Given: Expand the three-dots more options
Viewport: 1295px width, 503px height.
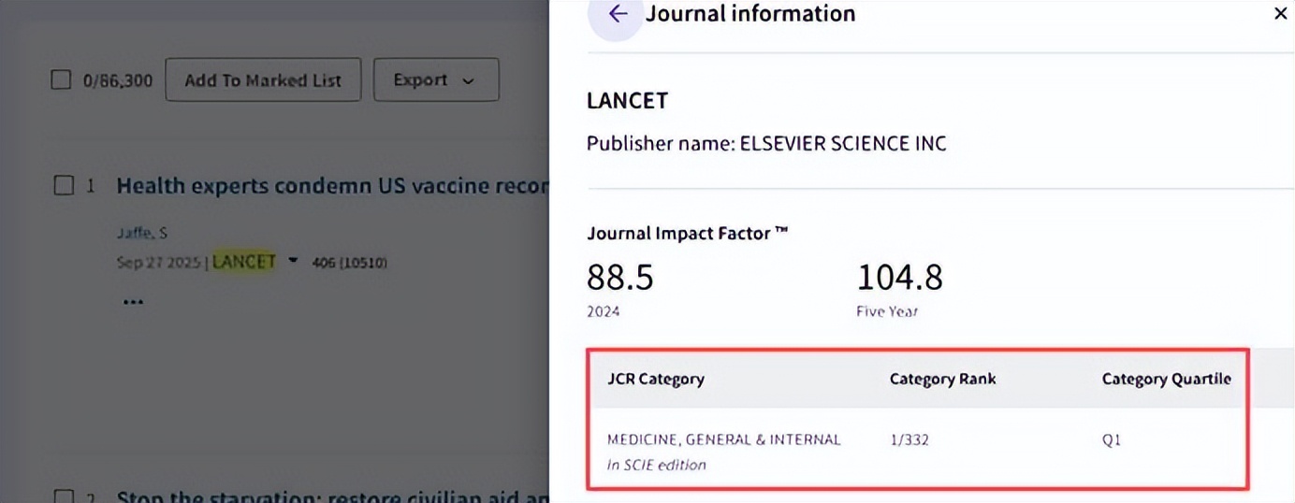Looking at the screenshot, I should coord(134,302).
